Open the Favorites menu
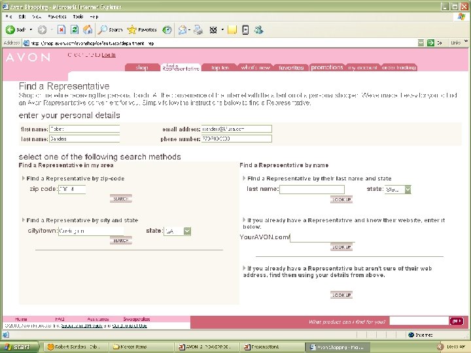 [x=57, y=16]
